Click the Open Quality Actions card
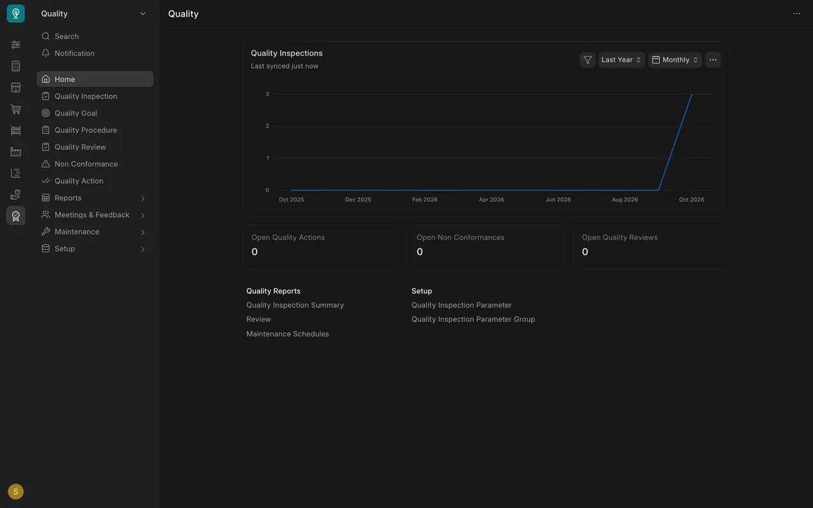Image resolution: width=813 pixels, height=508 pixels. pyautogui.click(x=321, y=246)
